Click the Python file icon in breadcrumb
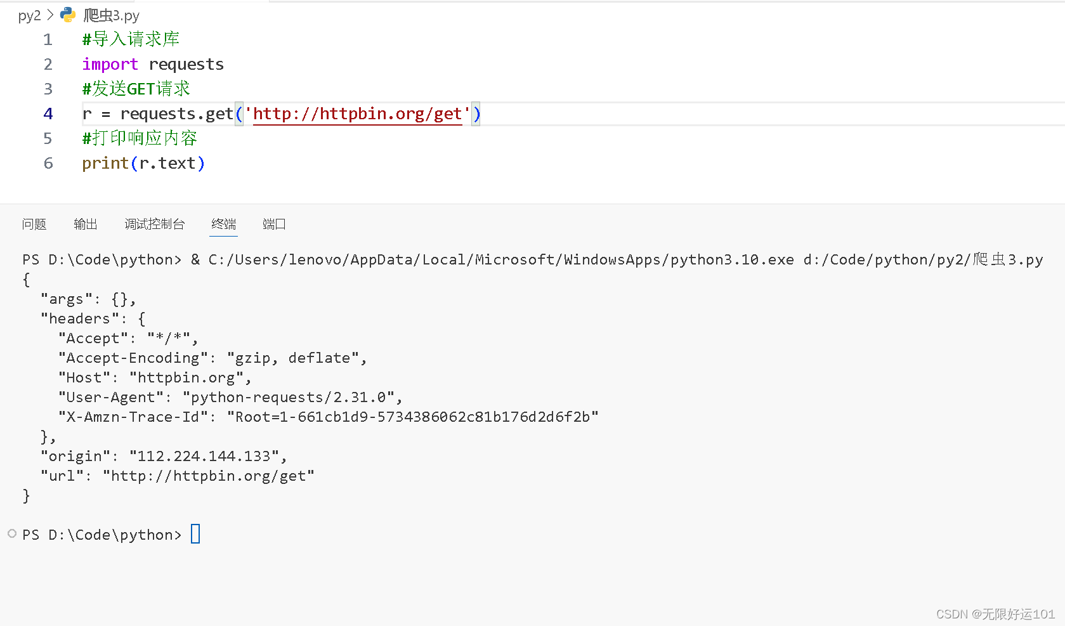Image resolution: width=1065 pixels, height=626 pixels. pyautogui.click(x=68, y=15)
